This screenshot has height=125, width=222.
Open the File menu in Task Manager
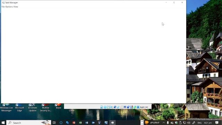point(3,7)
